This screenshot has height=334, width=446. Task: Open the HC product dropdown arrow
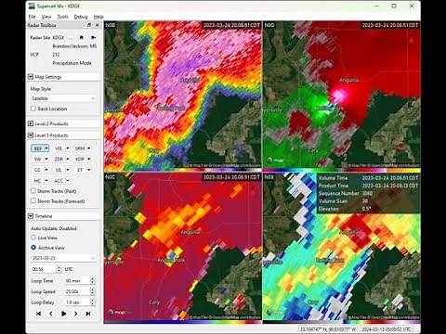[x=46, y=181]
